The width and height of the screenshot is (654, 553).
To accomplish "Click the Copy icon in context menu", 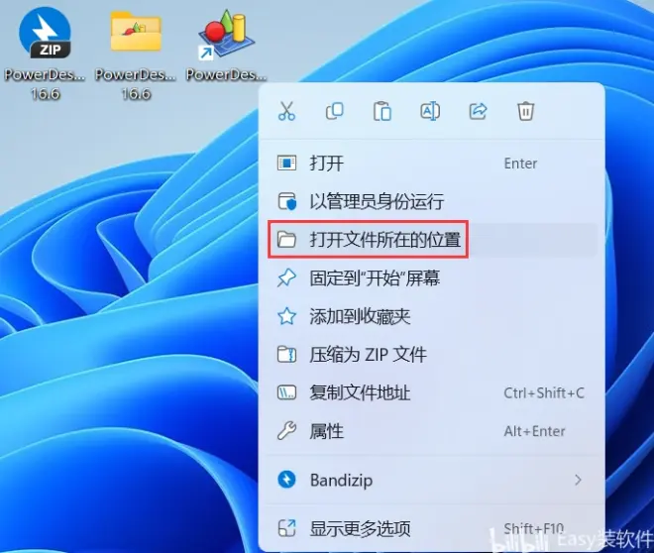I will (x=335, y=111).
